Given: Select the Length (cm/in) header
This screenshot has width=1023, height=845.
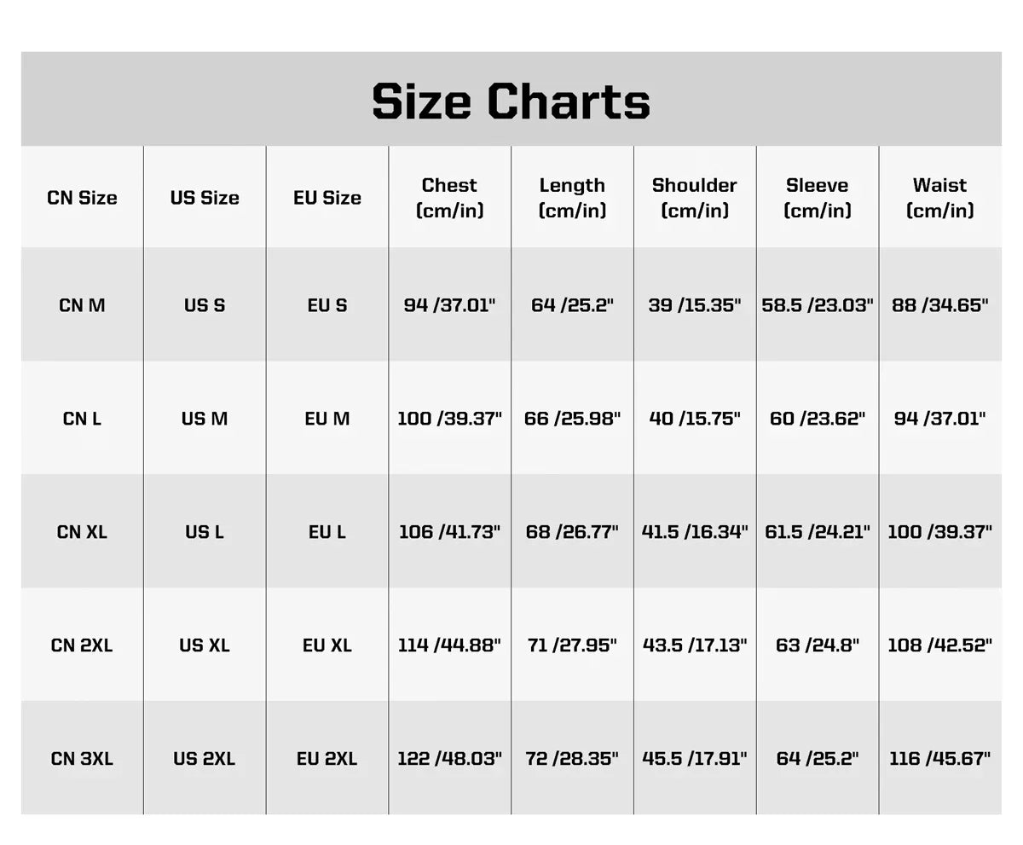Looking at the screenshot, I should [x=572, y=198].
